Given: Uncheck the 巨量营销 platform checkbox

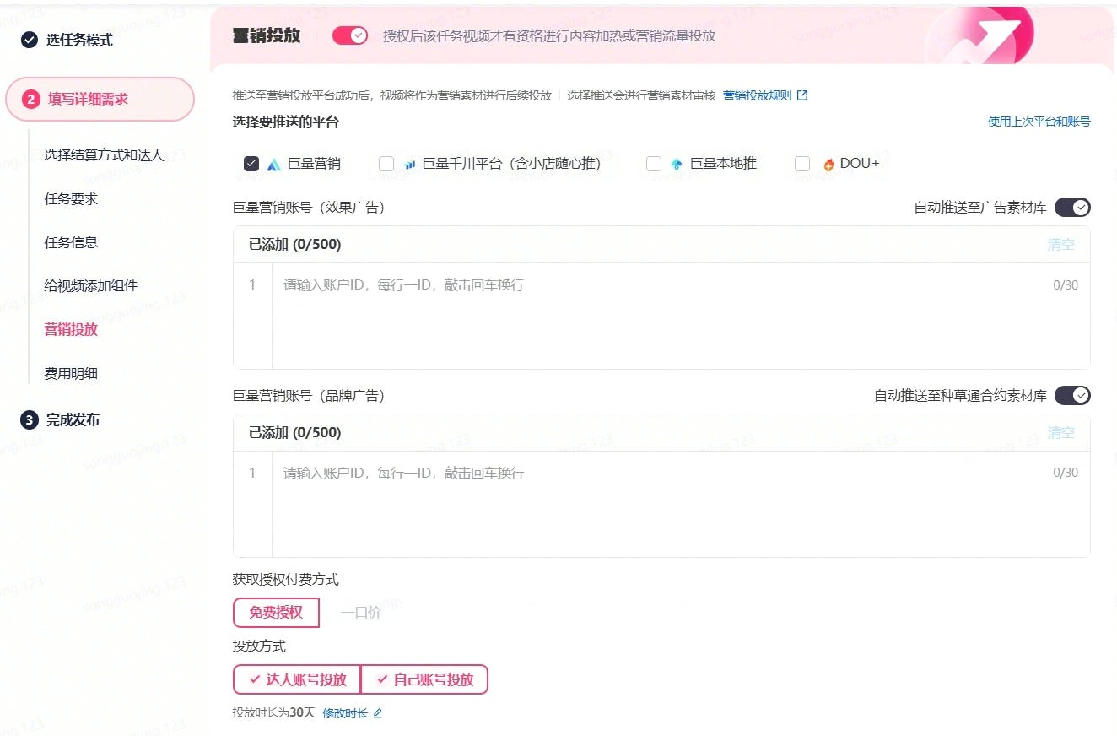Looking at the screenshot, I should point(251,164).
